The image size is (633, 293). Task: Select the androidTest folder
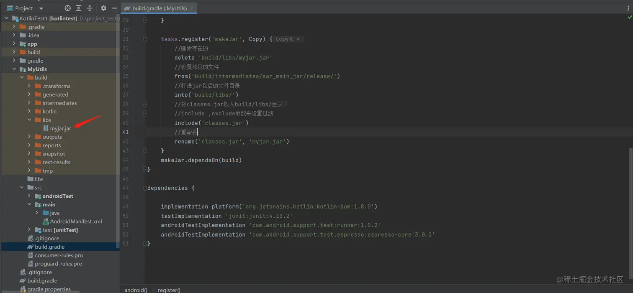coord(58,196)
